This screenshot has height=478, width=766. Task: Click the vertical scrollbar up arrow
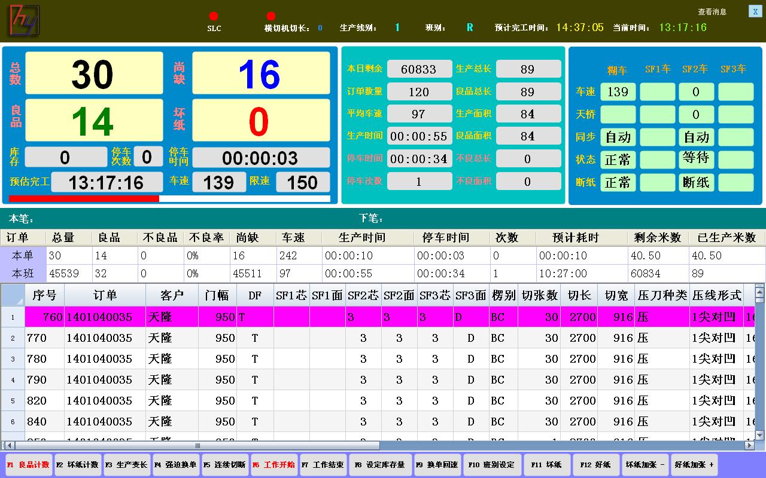[x=759, y=290]
